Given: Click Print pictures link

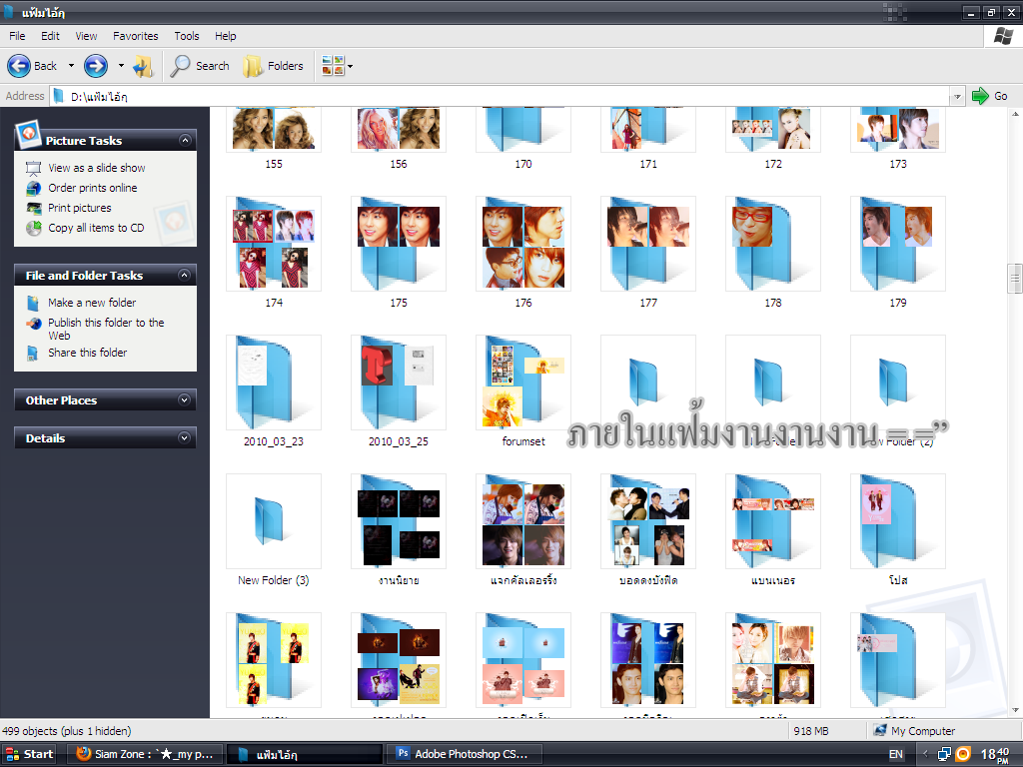Looking at the screenshot, I should (x=80, y=208).
